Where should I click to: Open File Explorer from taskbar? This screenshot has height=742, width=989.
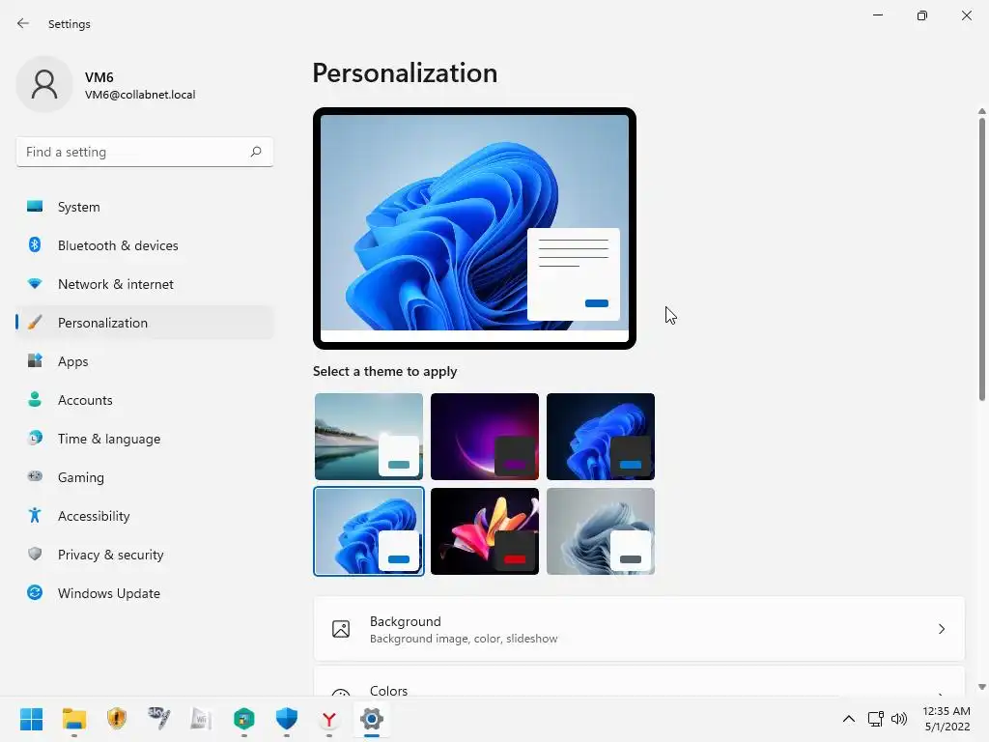73,719
